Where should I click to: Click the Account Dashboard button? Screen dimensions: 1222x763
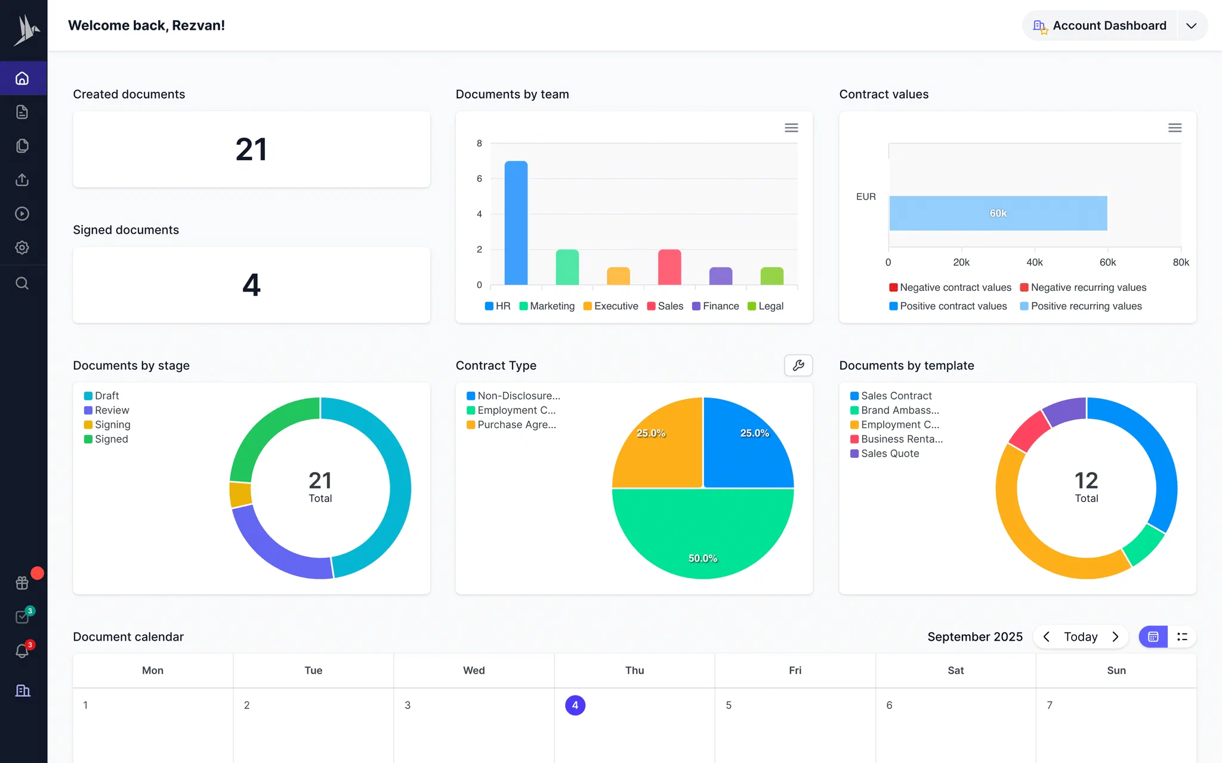click(1100, 26)
